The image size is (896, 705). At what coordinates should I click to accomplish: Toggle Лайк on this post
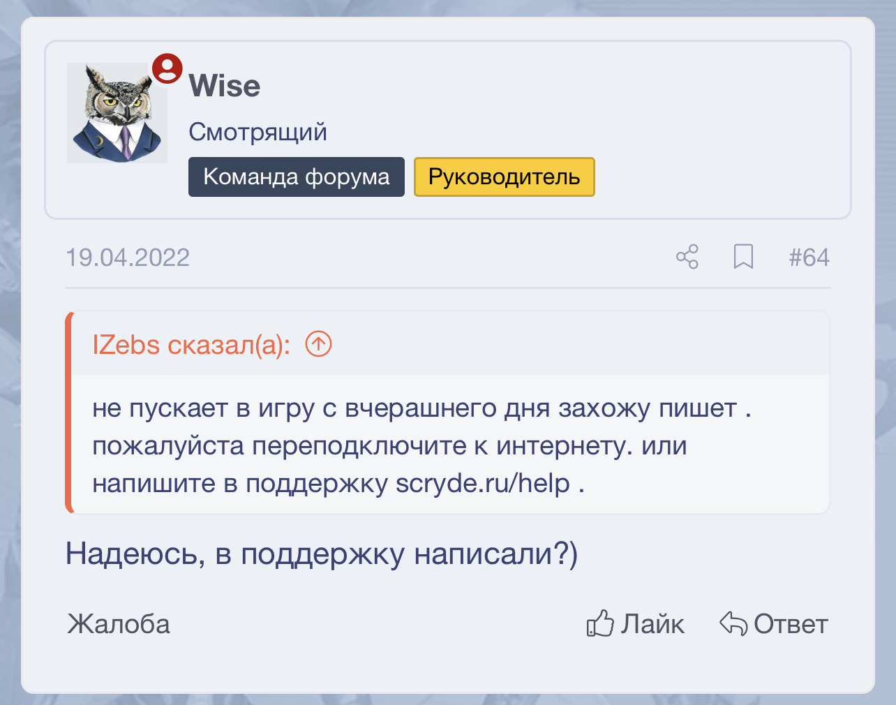(652, 624)
